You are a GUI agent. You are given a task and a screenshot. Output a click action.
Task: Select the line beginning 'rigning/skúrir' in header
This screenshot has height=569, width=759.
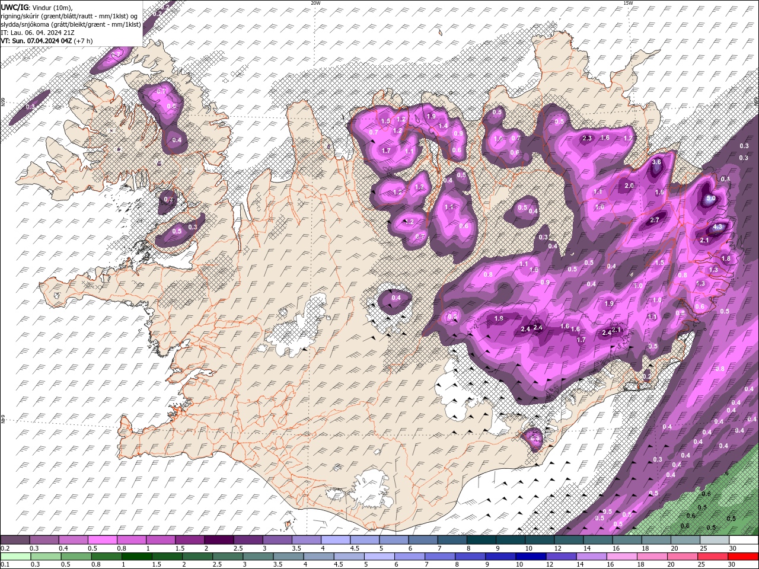69,15
